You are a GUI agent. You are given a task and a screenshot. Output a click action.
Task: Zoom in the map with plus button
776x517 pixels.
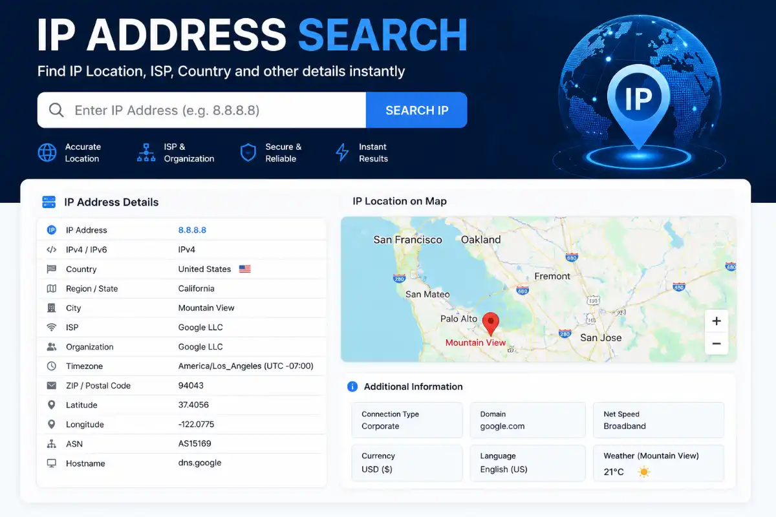pyautogui.click(x=717, y=321)
